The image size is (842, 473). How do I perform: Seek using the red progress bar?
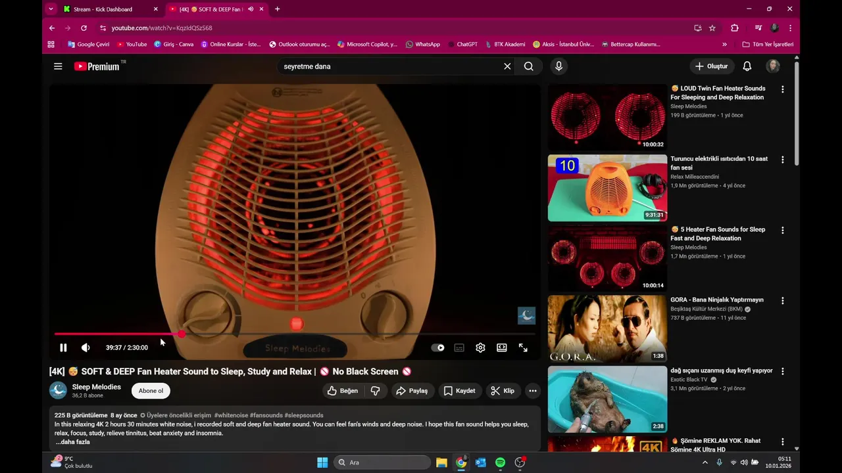tap(295, 334)
